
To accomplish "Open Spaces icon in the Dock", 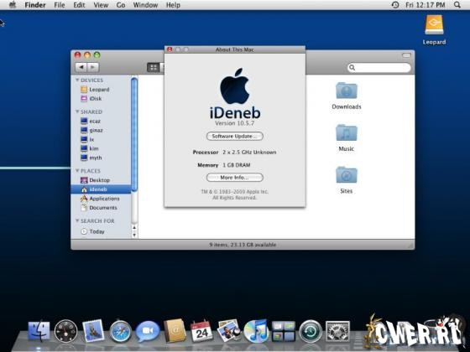I will coord(284,331).
